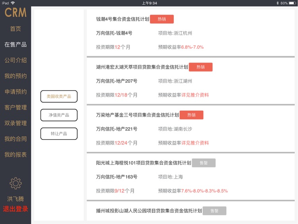The image size is (298, 224).
Task: Tap 售罄 badge on 阳光城上海檀悦101 plan
Action: coord(204,163)
